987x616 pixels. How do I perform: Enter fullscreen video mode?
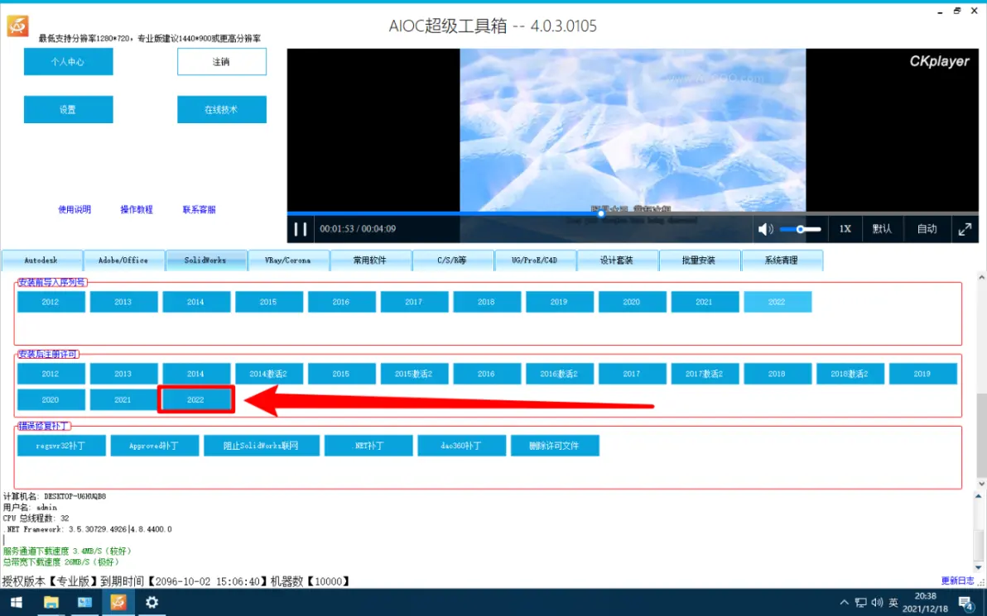965,229
